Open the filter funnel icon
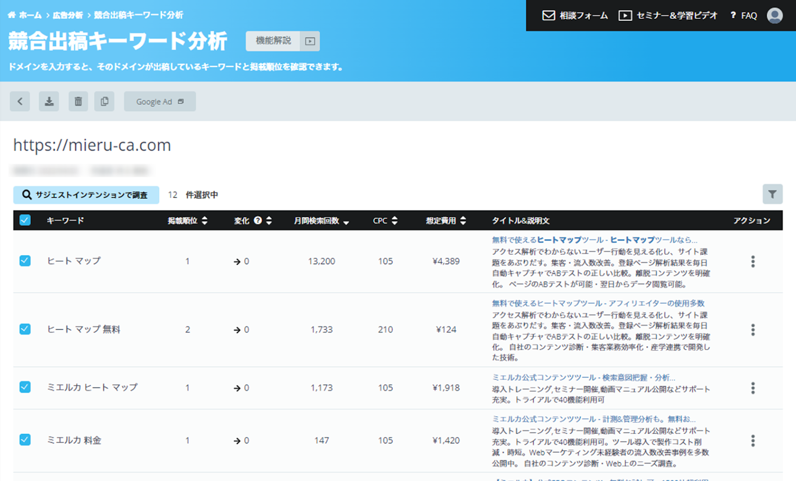Viewport: 796px width, 481px height. pyautogui.click(x=773, y=194)
